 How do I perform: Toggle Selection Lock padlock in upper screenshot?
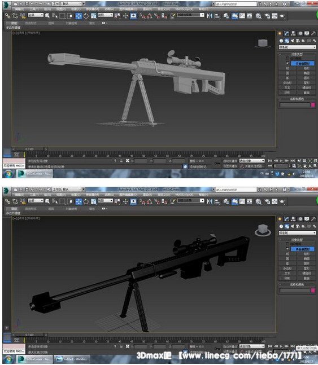121,161
